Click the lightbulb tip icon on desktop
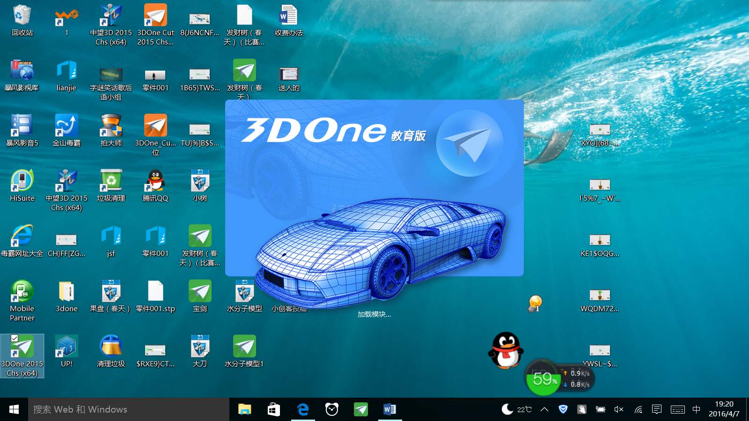 [535, 303]
